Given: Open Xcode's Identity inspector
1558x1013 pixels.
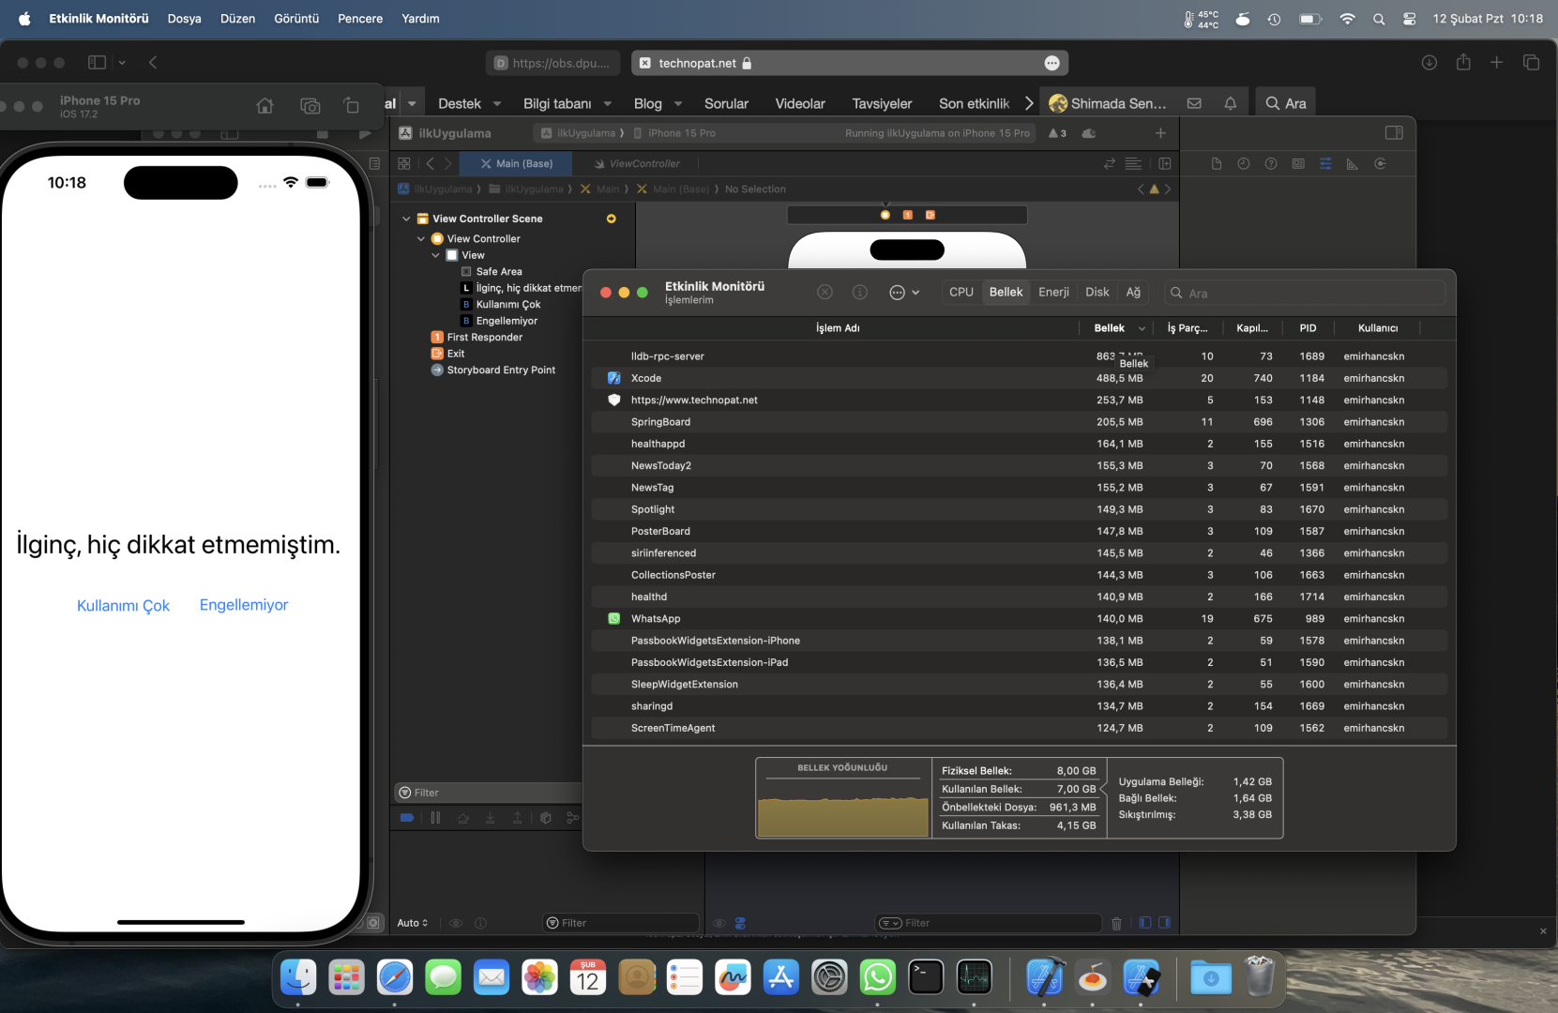Looking at the screenshot, I should point(1298,163).
